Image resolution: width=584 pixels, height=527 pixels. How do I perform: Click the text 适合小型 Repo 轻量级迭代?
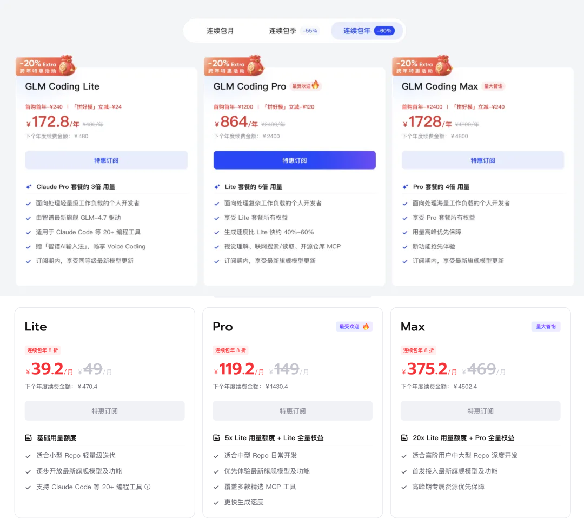(x=76, y=456)
